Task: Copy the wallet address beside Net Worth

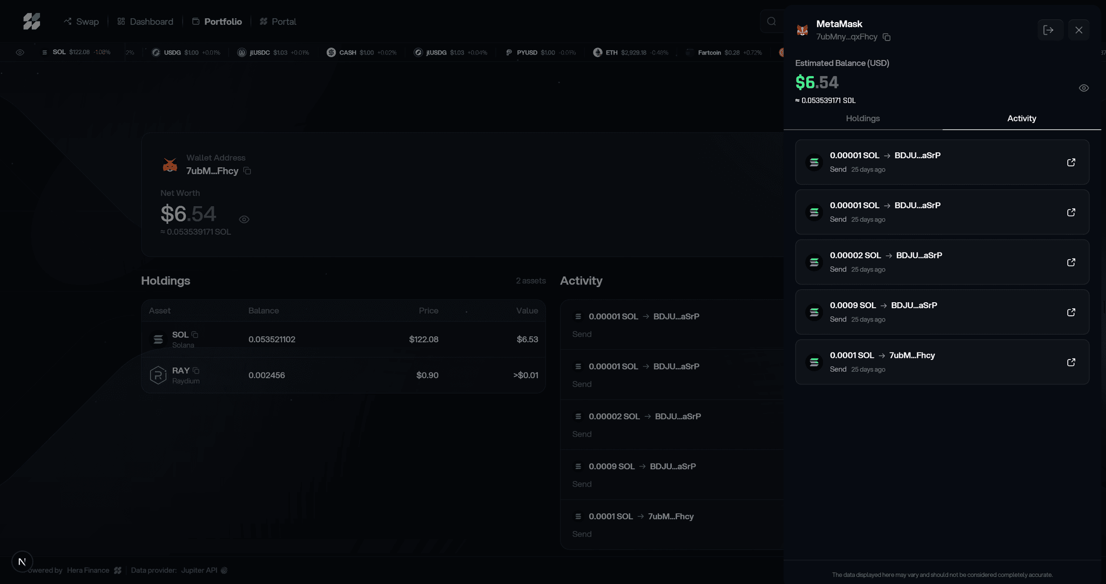Action: (247, 171)
